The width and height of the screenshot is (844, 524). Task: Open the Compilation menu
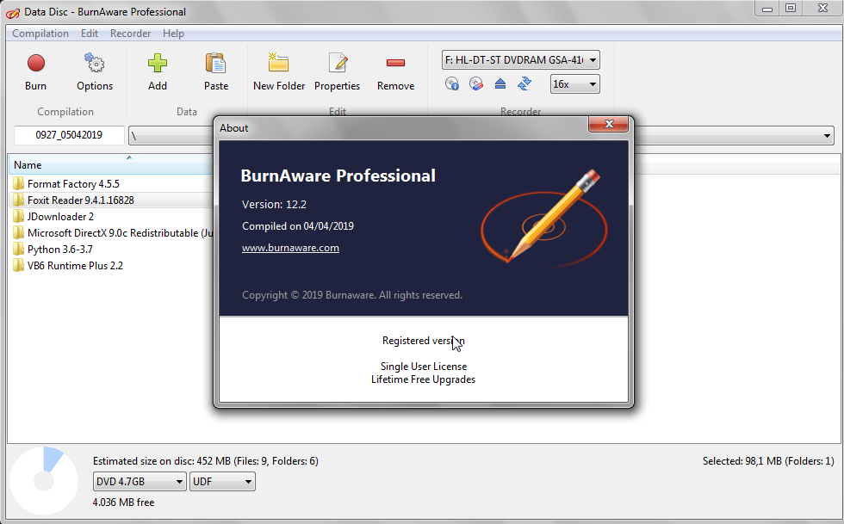tap(40, 34)
